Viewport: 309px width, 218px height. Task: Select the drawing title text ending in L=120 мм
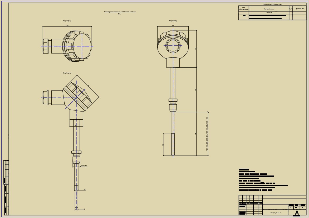coord(120,12)
